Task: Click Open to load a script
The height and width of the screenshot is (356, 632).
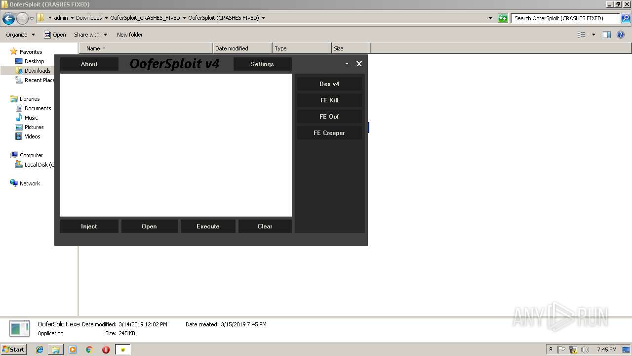Action: coord(149,226)
